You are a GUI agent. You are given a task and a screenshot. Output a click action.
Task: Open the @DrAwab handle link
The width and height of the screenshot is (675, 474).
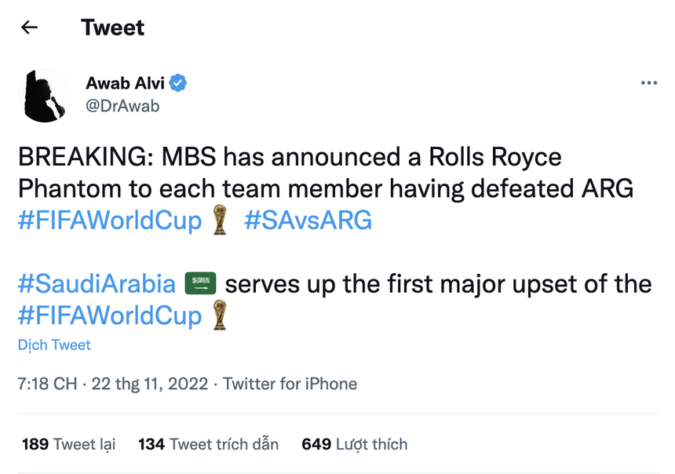(122, 106)
